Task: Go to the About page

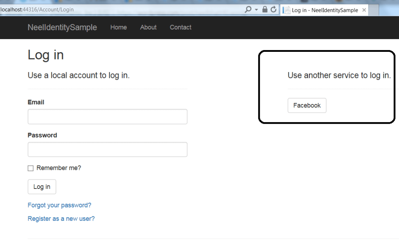Action: 148,27
